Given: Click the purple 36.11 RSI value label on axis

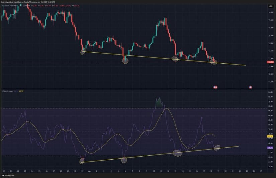Looking at the screenshot, I should [x=271, y=148].
